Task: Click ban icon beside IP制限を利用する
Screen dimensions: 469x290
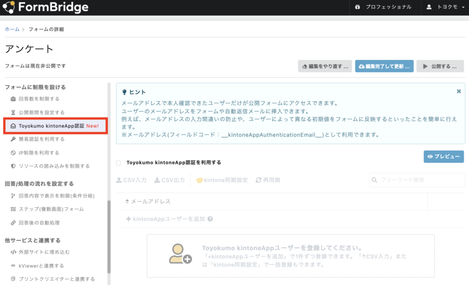Action: tap(13, 153)
